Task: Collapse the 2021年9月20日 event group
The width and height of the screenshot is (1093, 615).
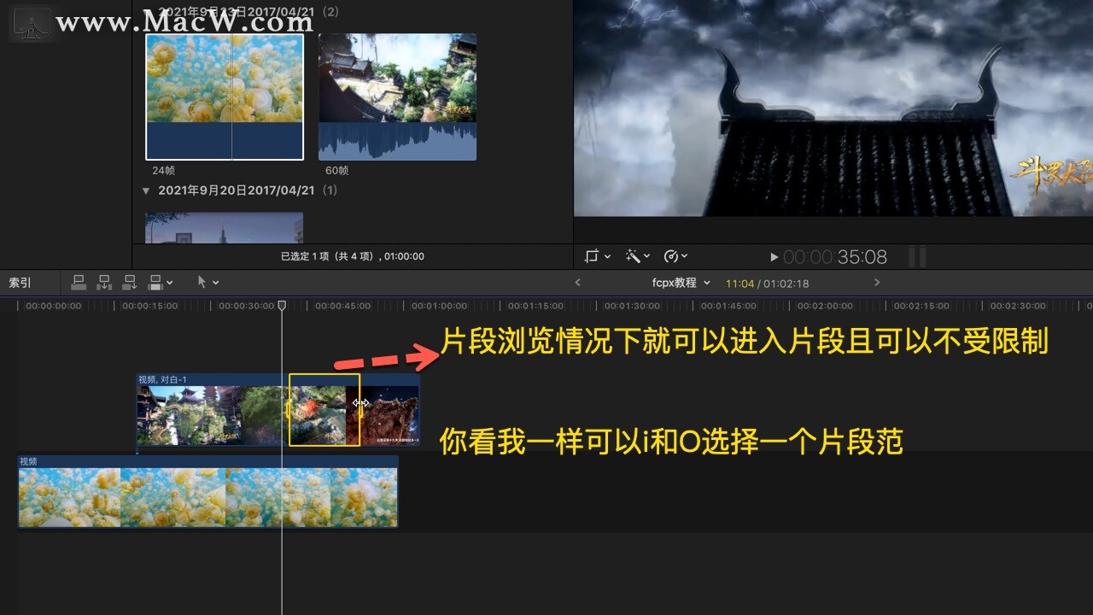Action: 146,190
